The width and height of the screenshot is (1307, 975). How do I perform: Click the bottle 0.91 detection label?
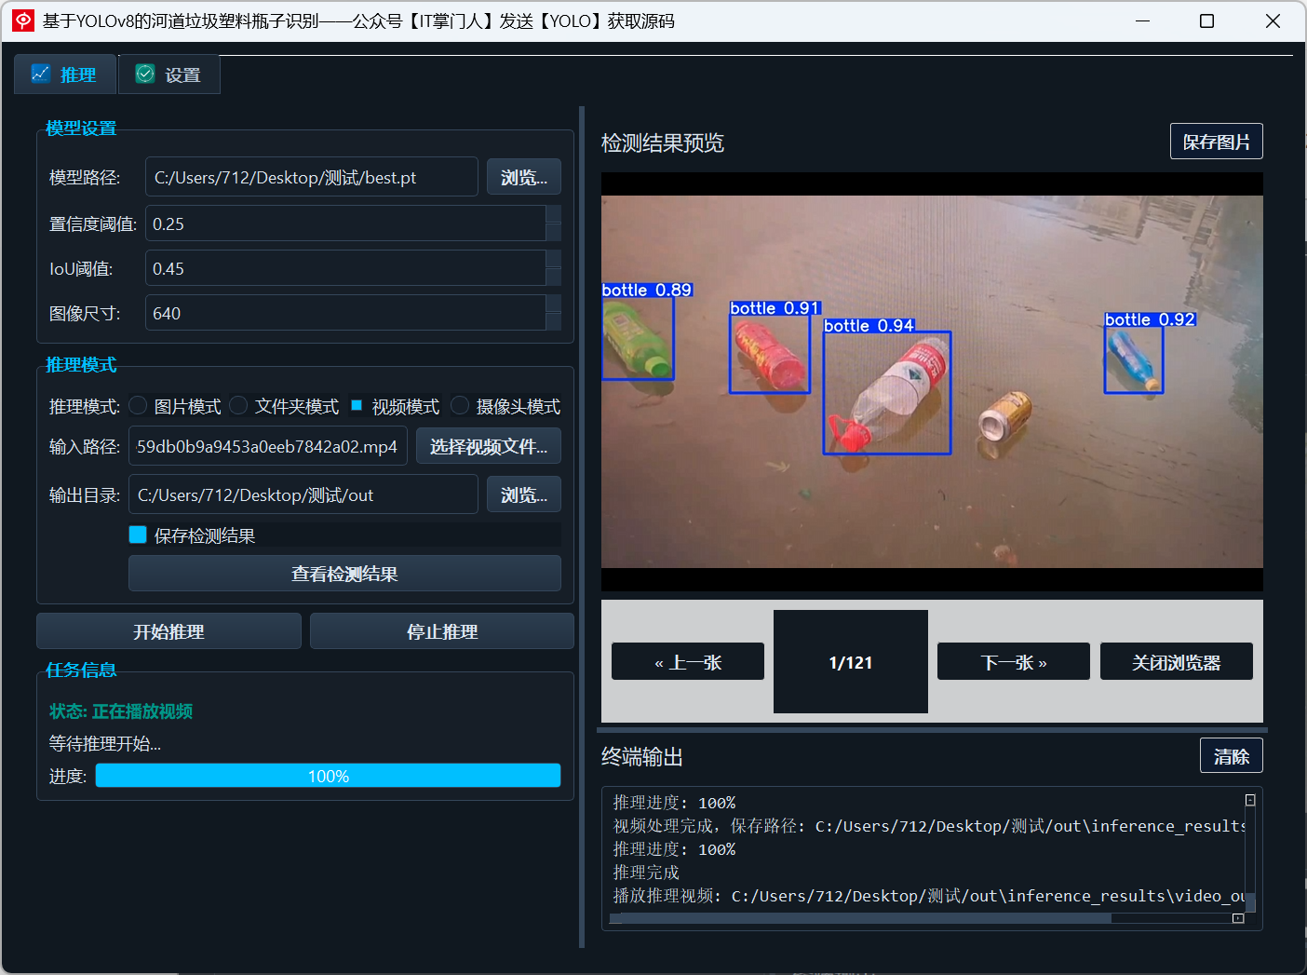tap(775, 308)
